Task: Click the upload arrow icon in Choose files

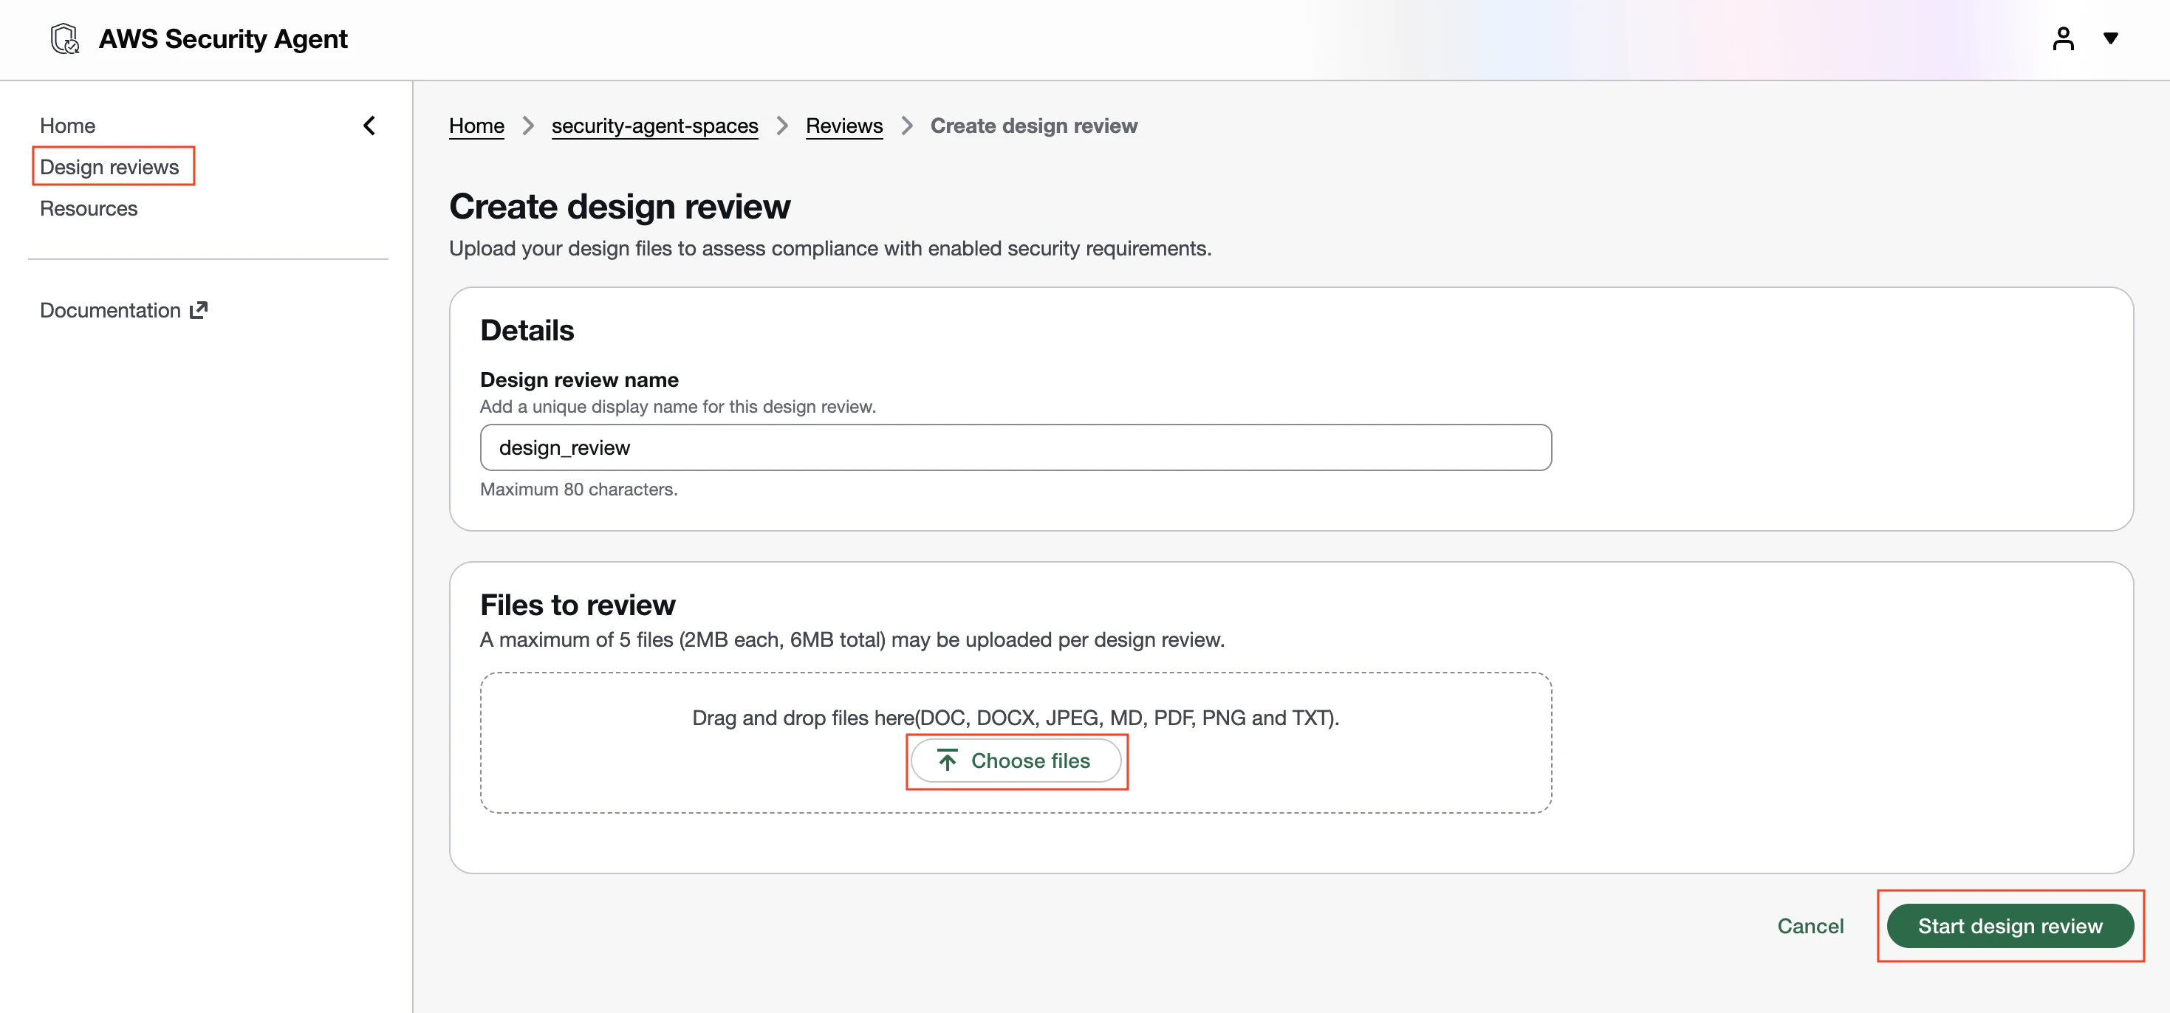Action: tap(948, 760)
